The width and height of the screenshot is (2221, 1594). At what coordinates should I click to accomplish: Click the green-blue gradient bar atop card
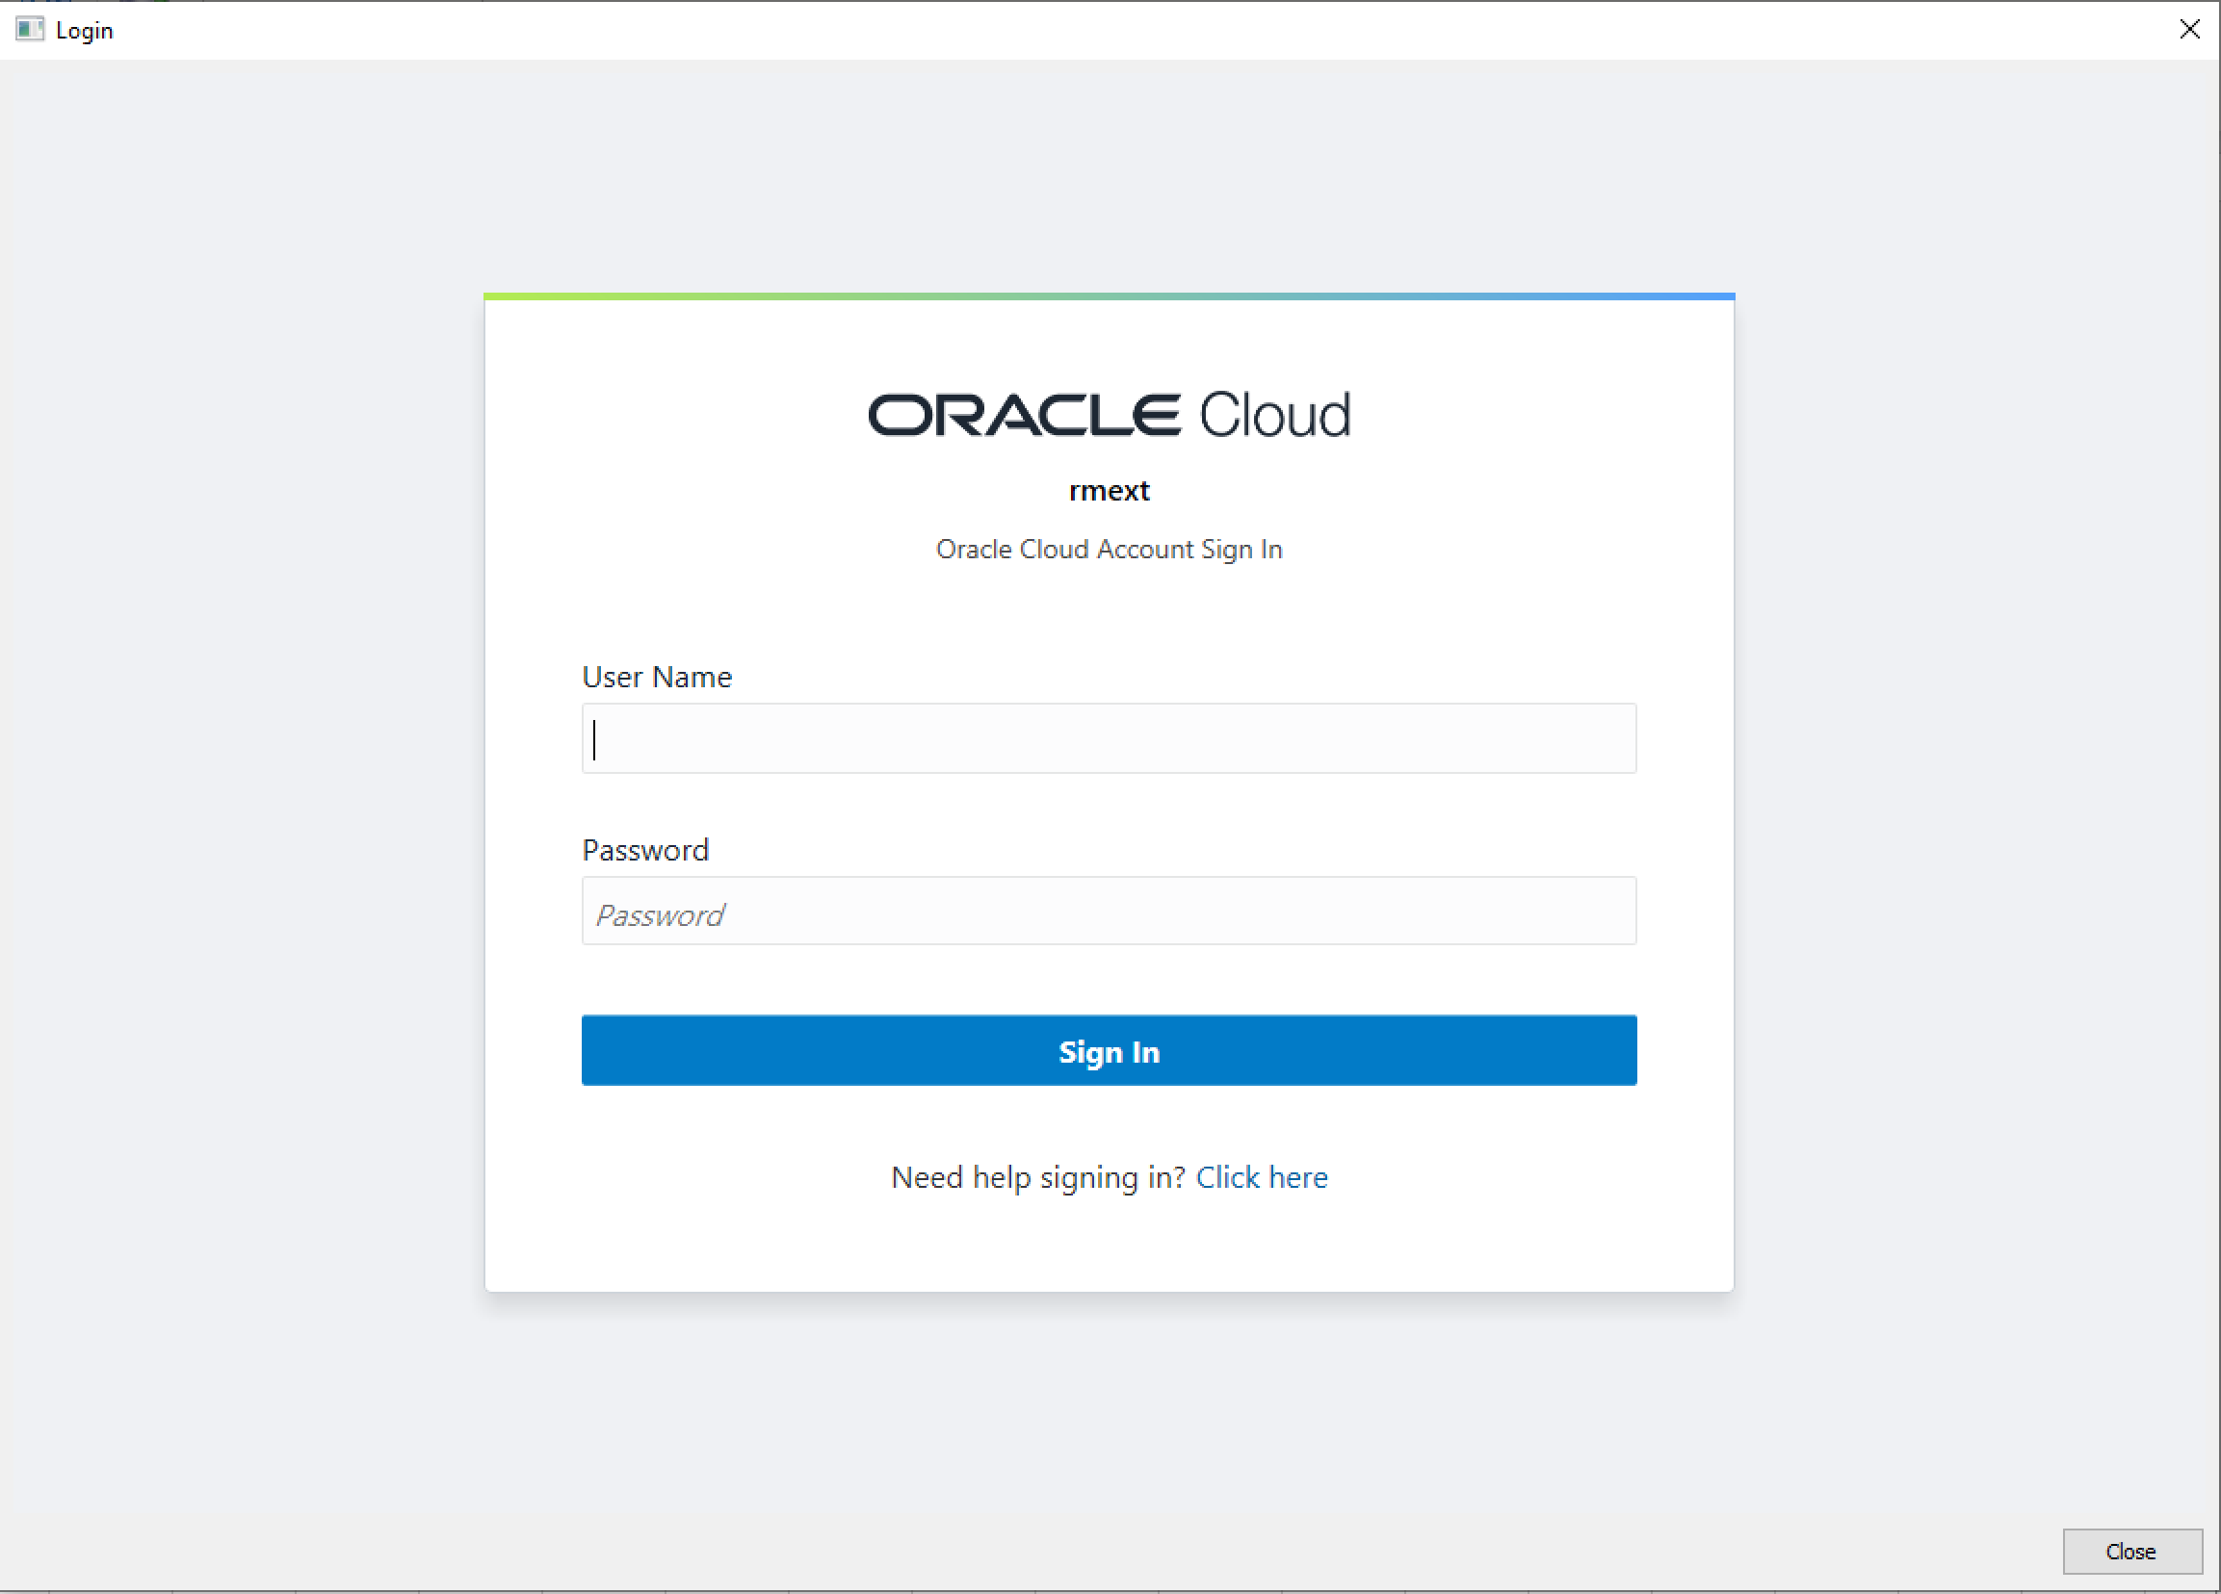[x=1109, y=296]
